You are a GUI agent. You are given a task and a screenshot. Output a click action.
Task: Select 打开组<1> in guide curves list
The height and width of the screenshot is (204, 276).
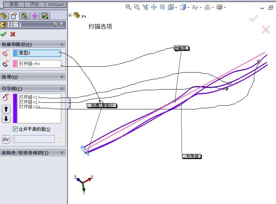point(30,97)
